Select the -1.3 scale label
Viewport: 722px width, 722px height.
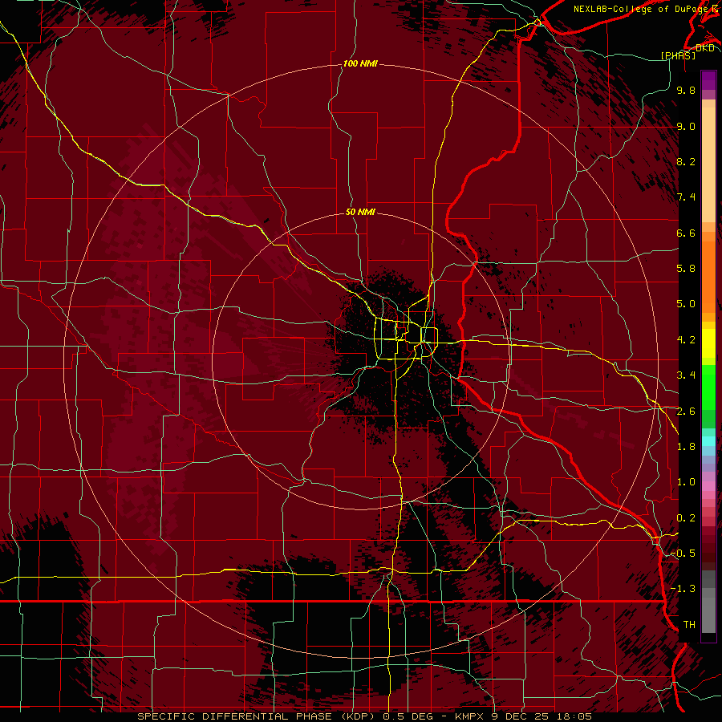[683, 589]
